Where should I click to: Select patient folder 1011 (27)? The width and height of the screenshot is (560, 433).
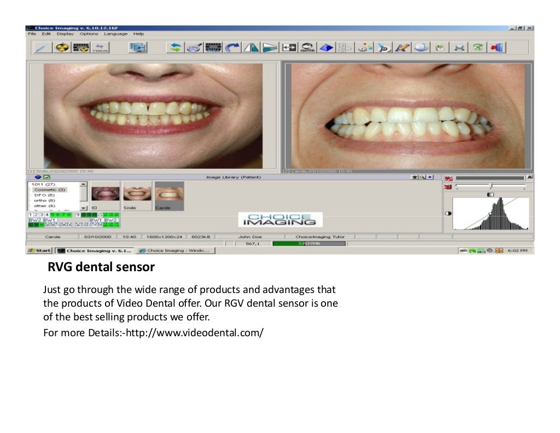43,184
